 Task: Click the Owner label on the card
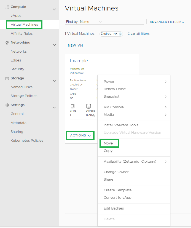pyautogui.click(x=74, y=89)
